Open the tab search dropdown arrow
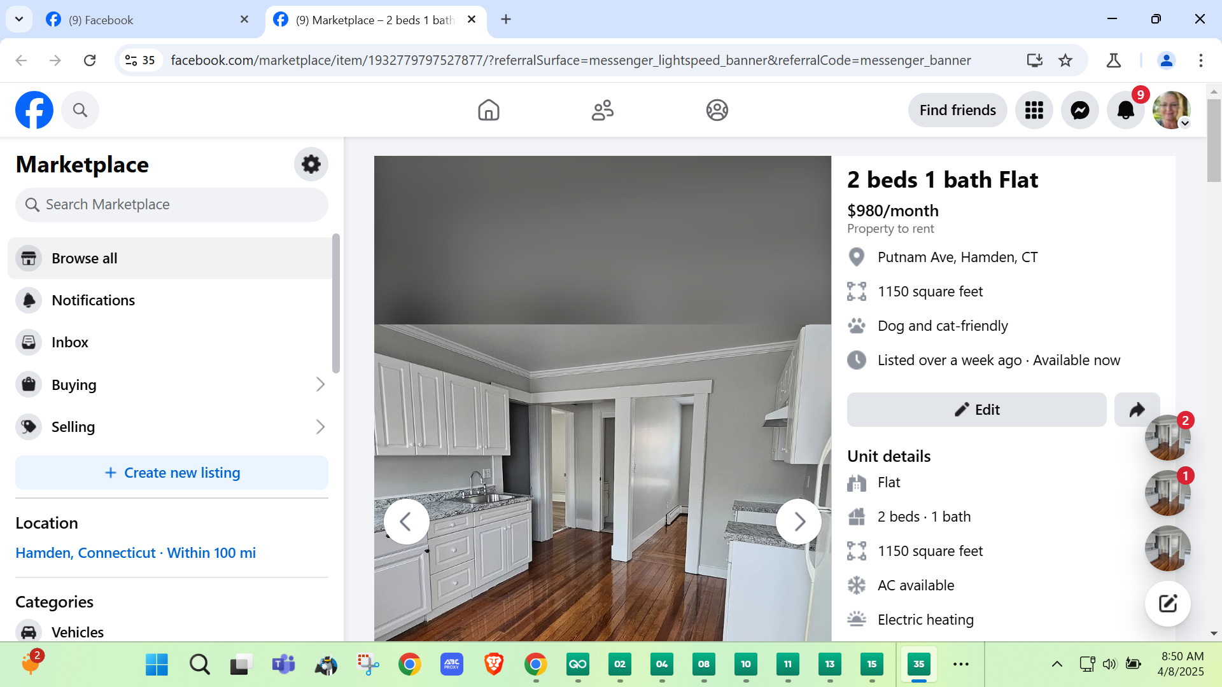 coord(19,19)
